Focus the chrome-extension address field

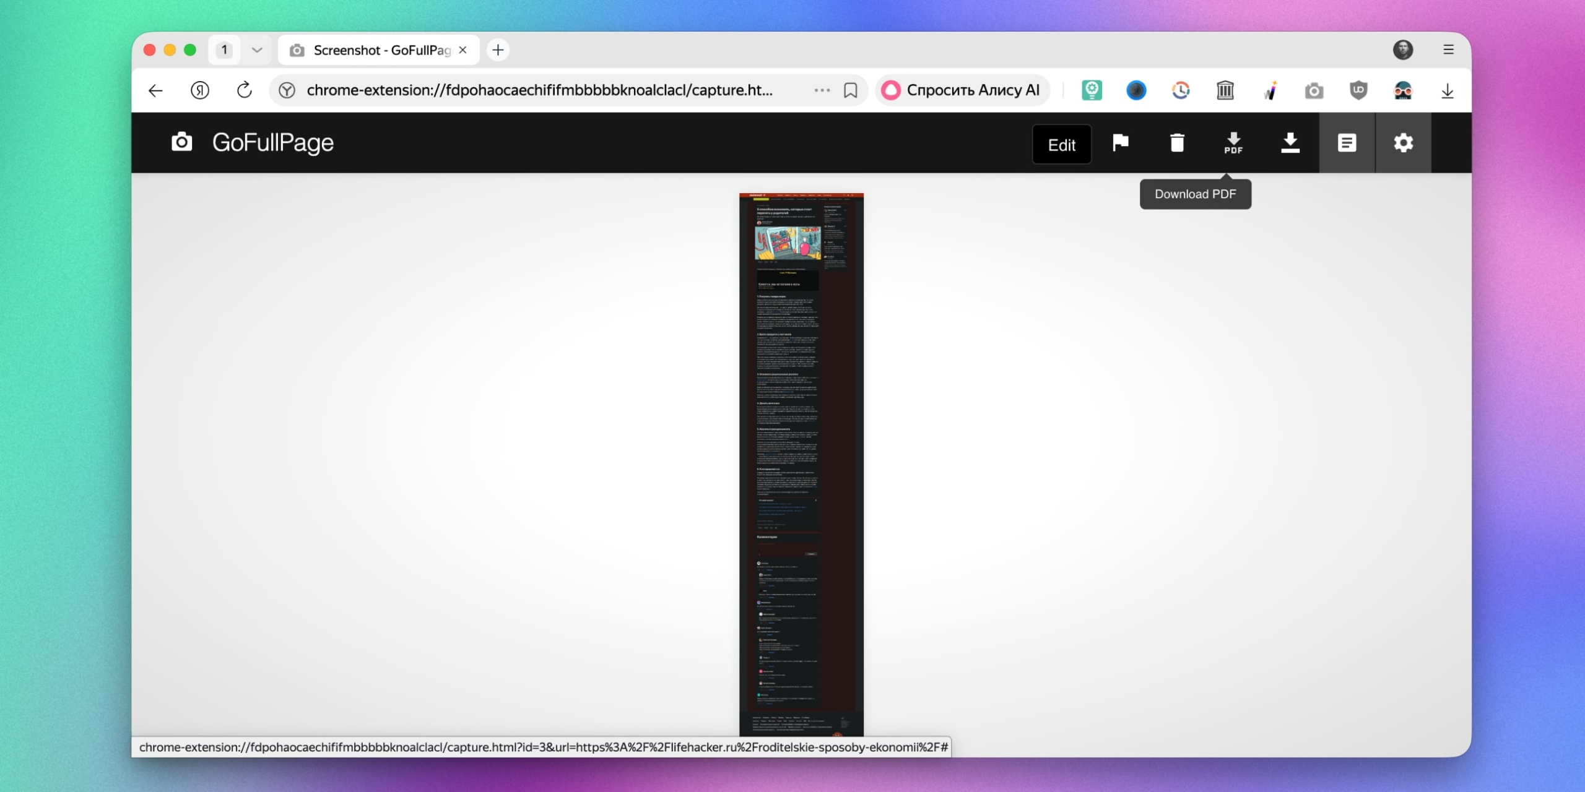click(x=539, y=90)
